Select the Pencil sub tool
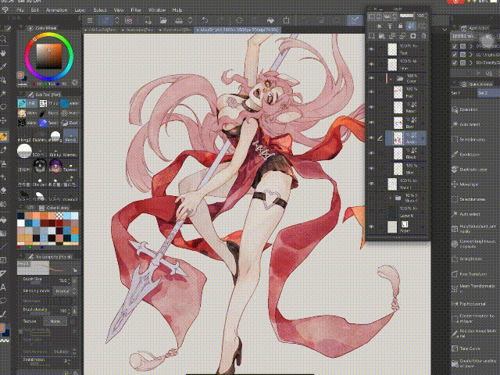This screenshot has height=375, width=500. tap(70, 136)
